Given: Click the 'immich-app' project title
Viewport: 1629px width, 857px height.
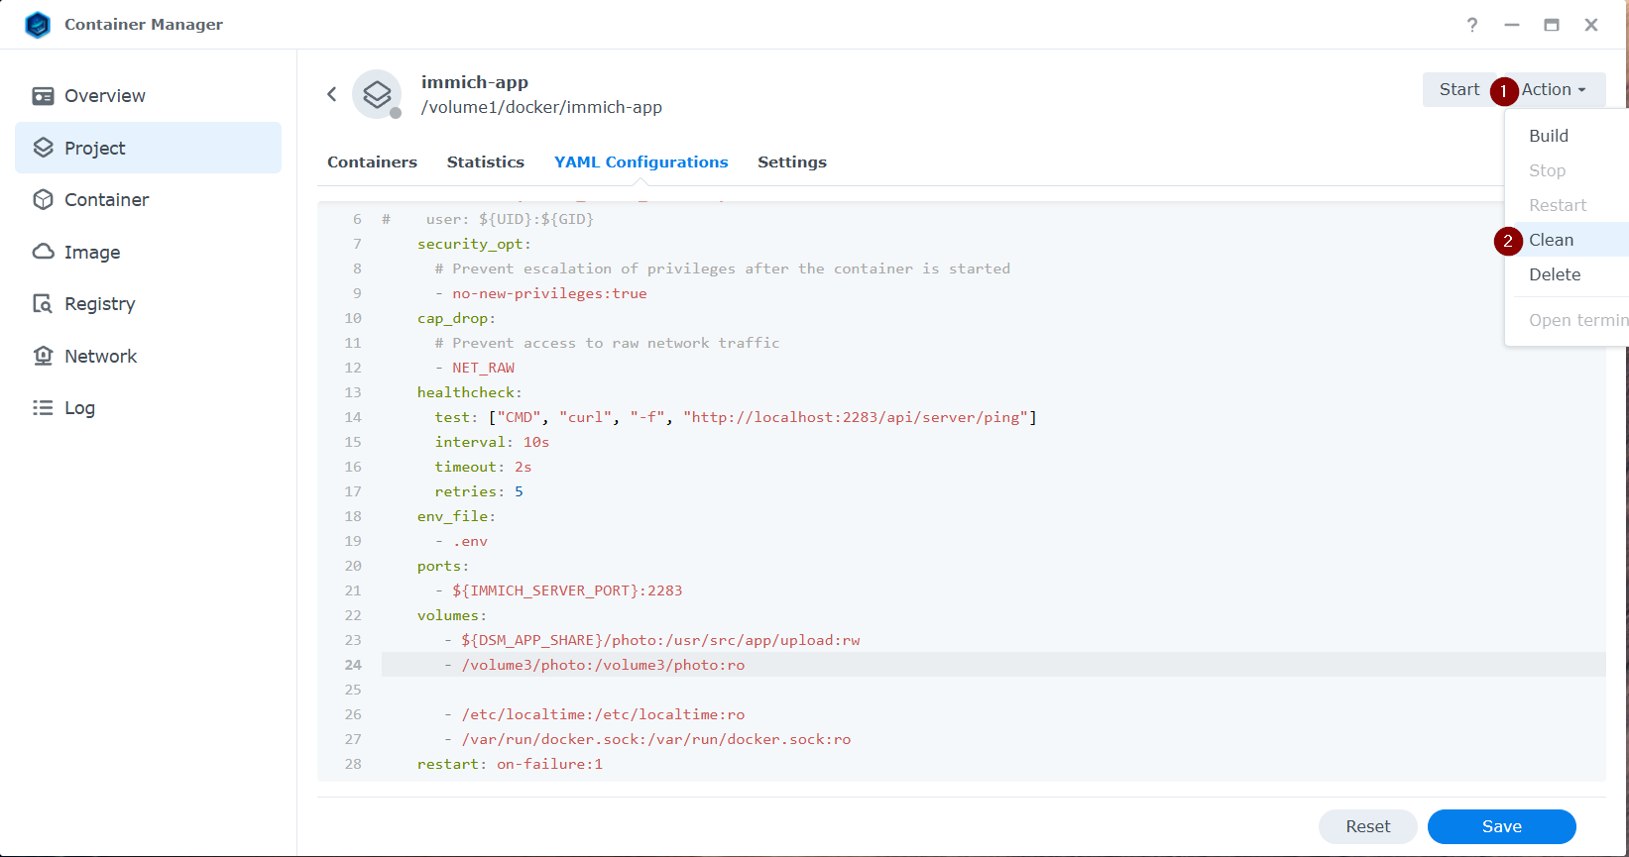Looking at the screenshot, I should (x=474, y=82).
